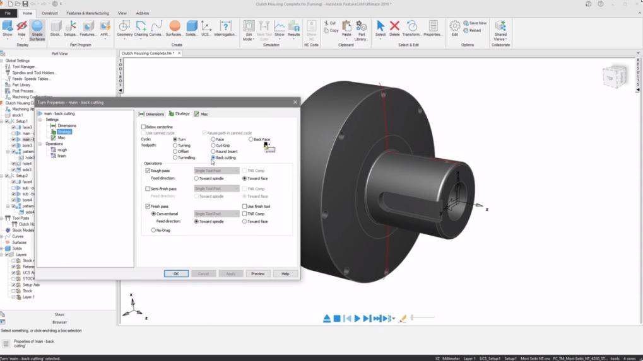Launch the AFR feature recognition tool
Image resolution: width=643 pixels, height=361 pixels.
pos(105,28)
